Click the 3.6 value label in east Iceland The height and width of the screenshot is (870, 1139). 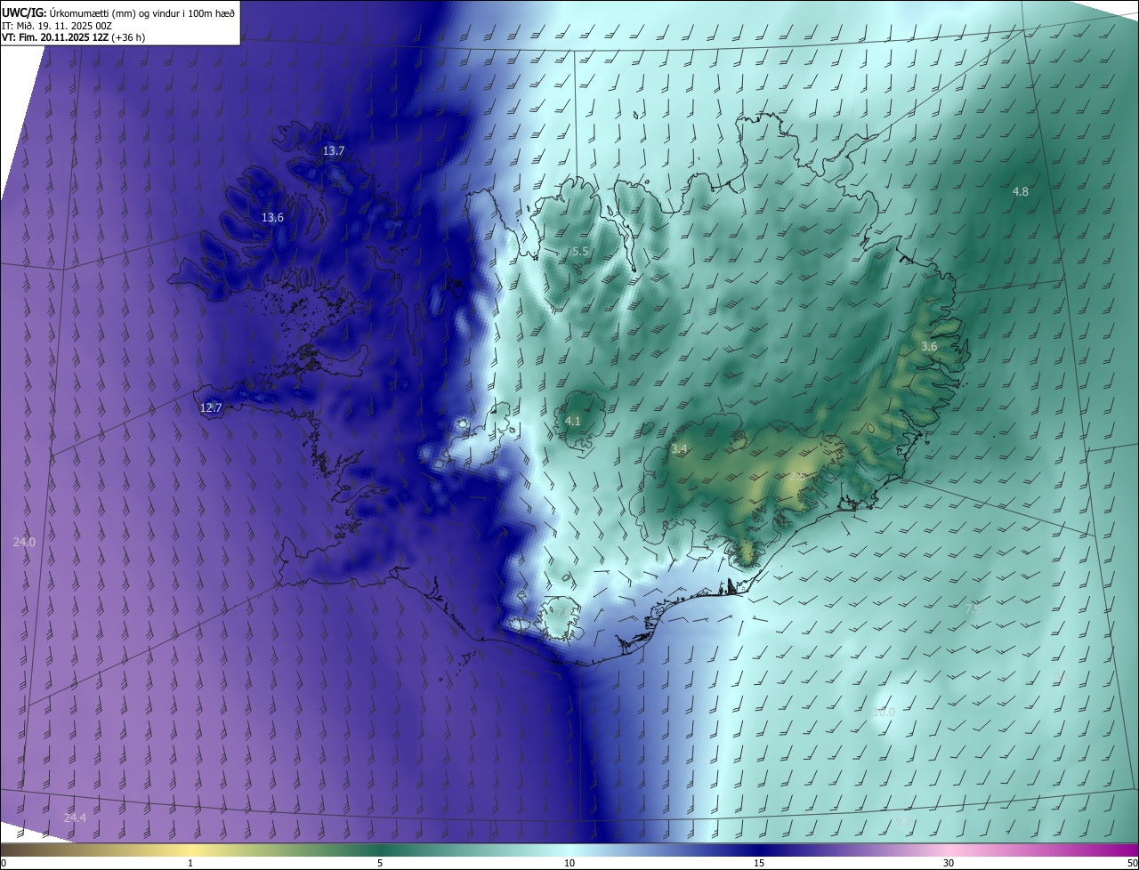point(929,346)
